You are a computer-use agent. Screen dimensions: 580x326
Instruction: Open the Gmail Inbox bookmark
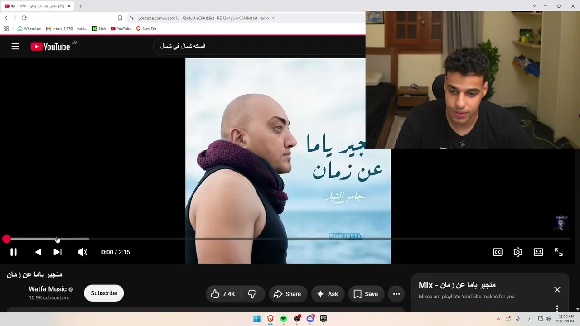(66, 29)
